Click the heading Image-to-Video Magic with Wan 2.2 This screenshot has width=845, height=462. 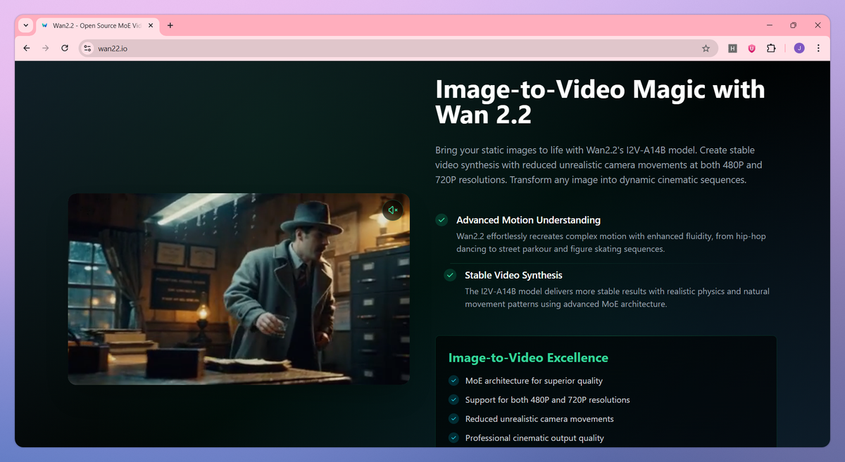[600, 101]
